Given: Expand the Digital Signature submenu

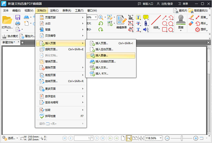Looking at the screenshot, I should (61, 96).
